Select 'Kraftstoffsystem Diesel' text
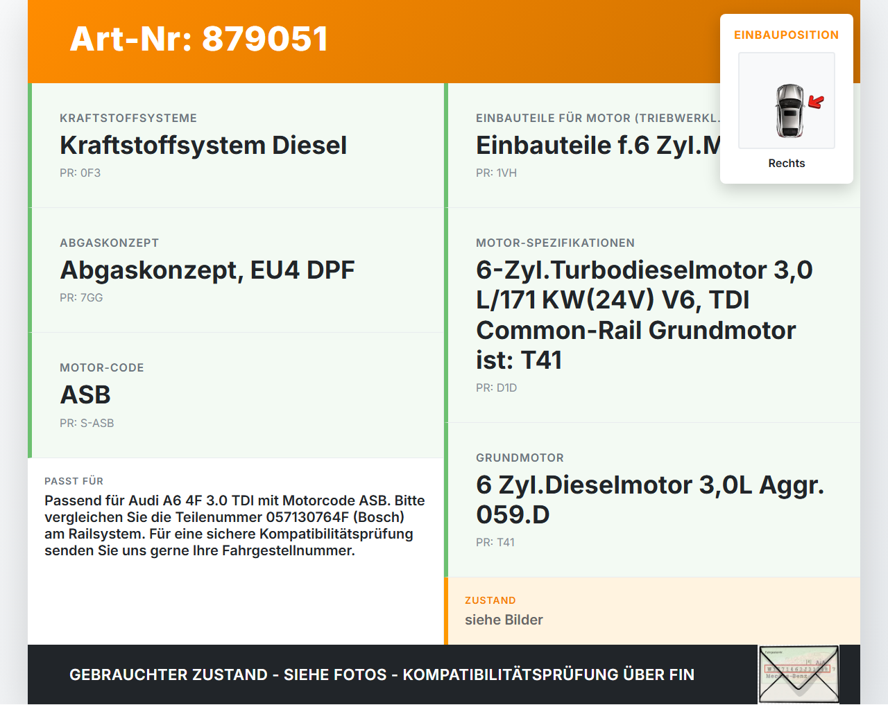Viewport: 888px width, 705px height. coord(203,146)
